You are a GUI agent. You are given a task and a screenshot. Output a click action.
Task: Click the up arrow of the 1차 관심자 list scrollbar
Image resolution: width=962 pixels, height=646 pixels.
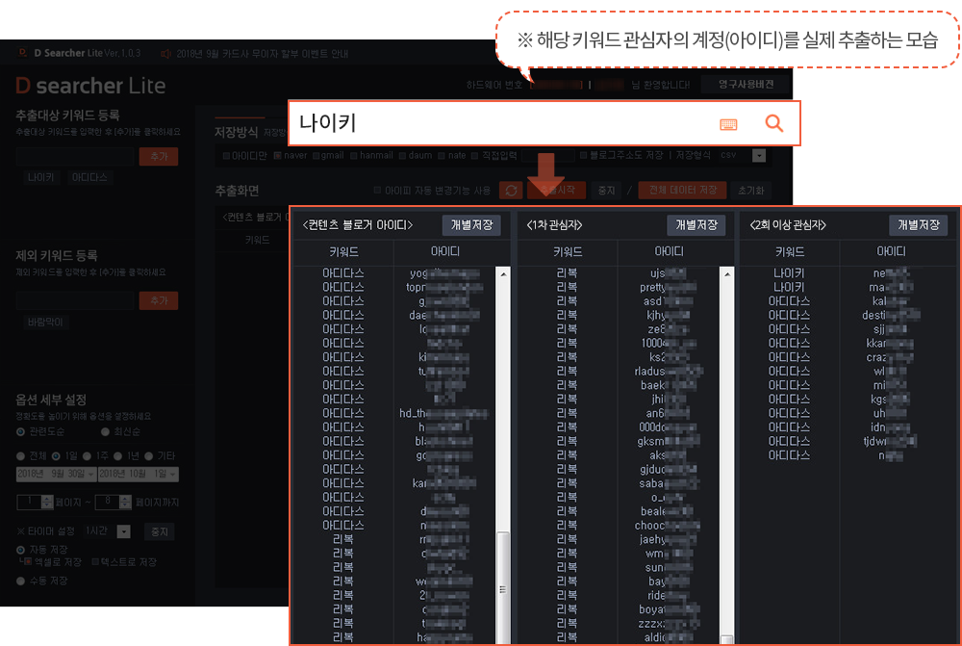(727, 273)
